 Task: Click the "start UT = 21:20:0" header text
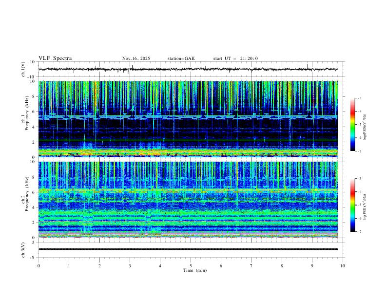click(x=235, y=58)
